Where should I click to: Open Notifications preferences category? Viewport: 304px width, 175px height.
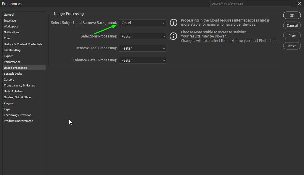tap(24, 32)
